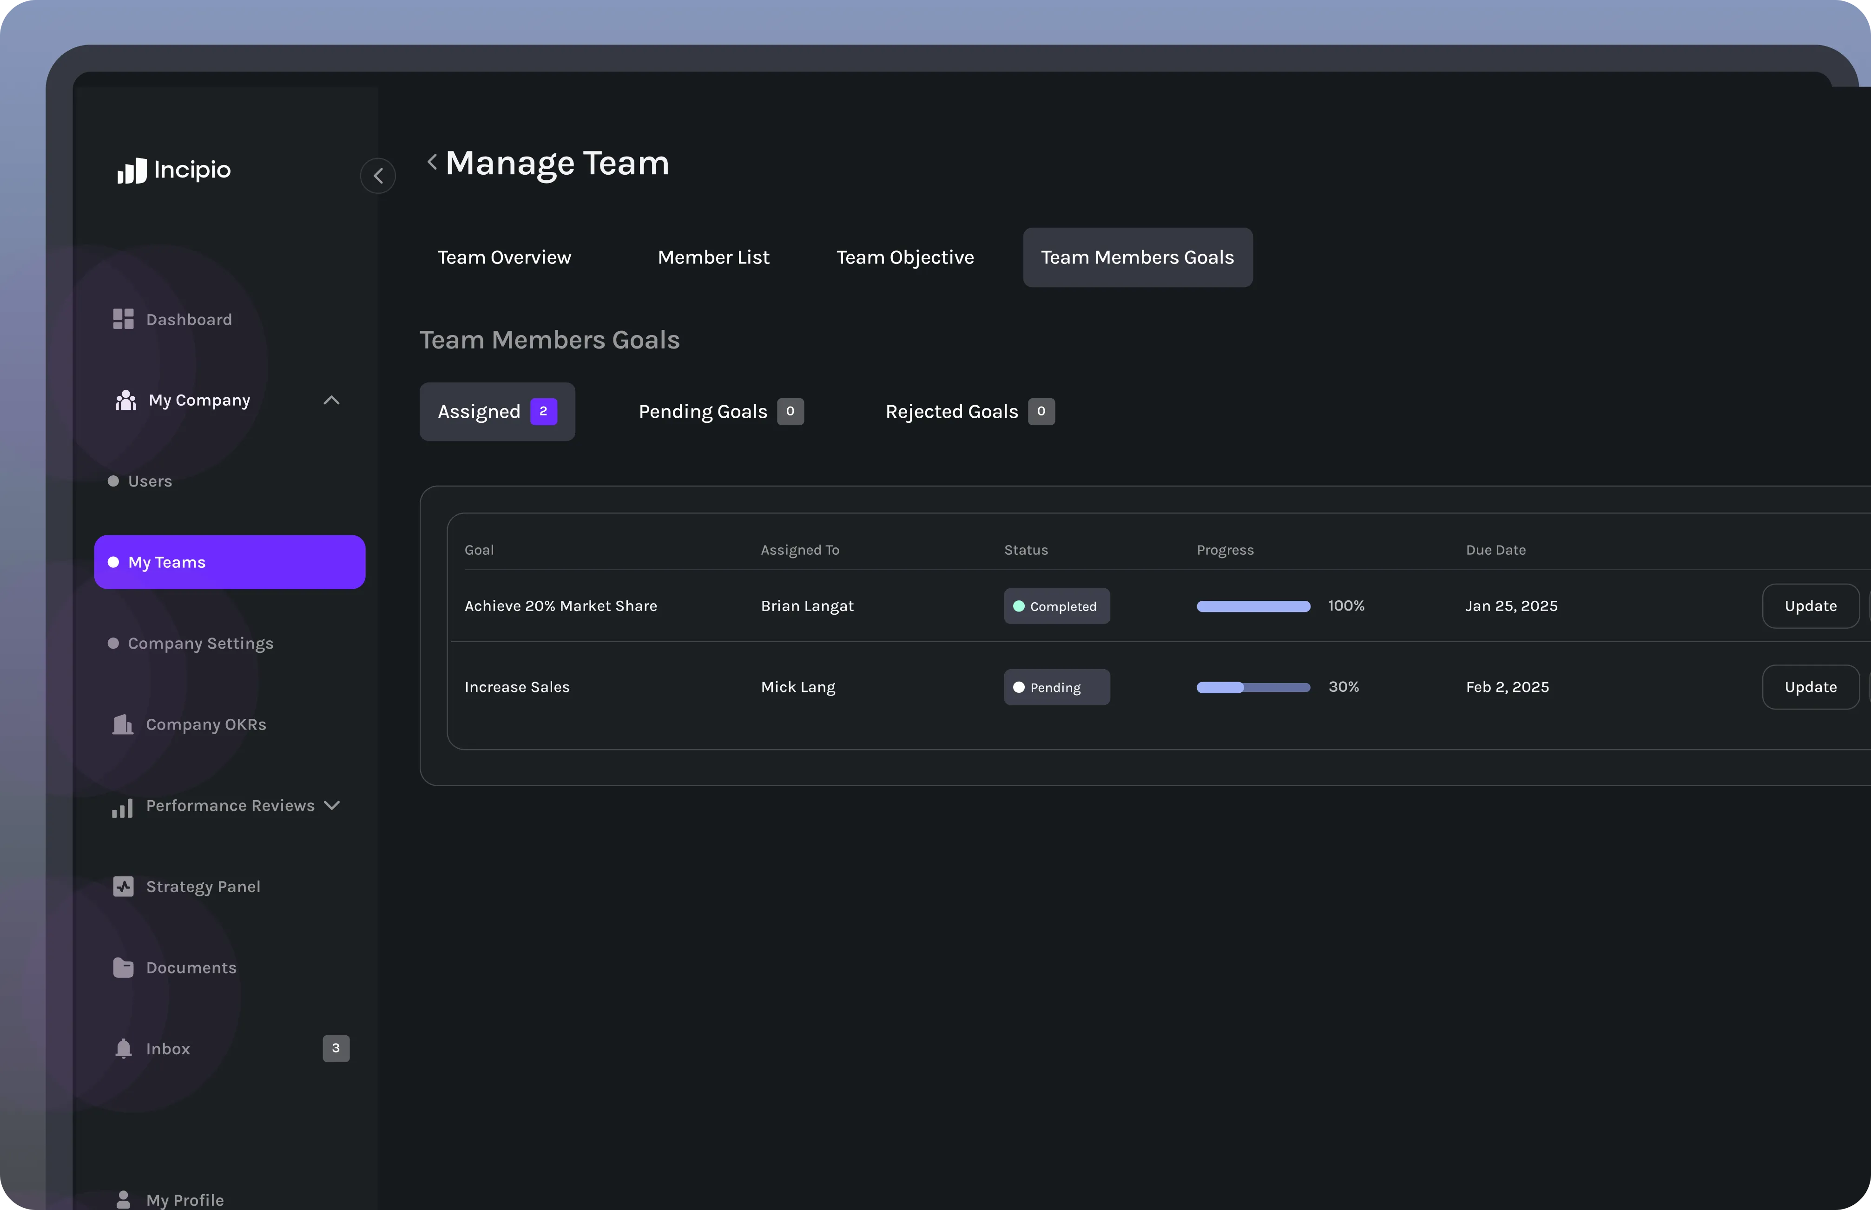The height and width of the screenshot is (1210, 1871).
Task: Click the My Profile person icon
Action: [x=123, y=1199]
